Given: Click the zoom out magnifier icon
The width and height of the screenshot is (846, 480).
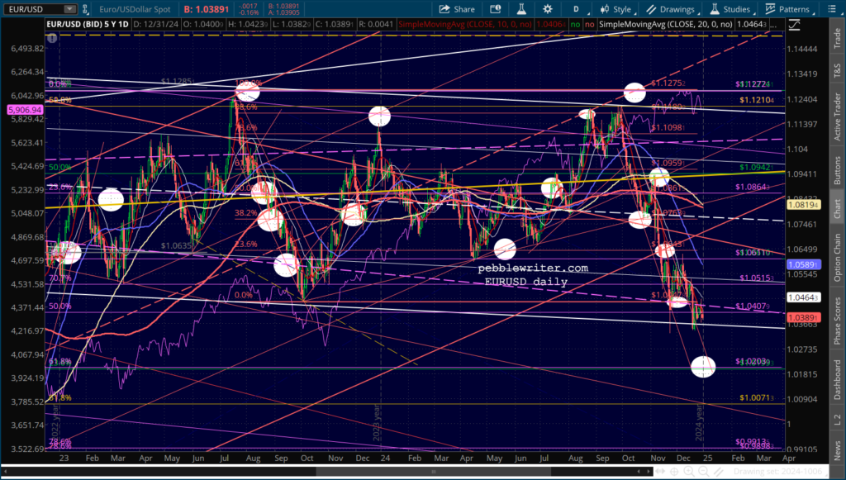Looking at the screenshot, I should [704, 472].
